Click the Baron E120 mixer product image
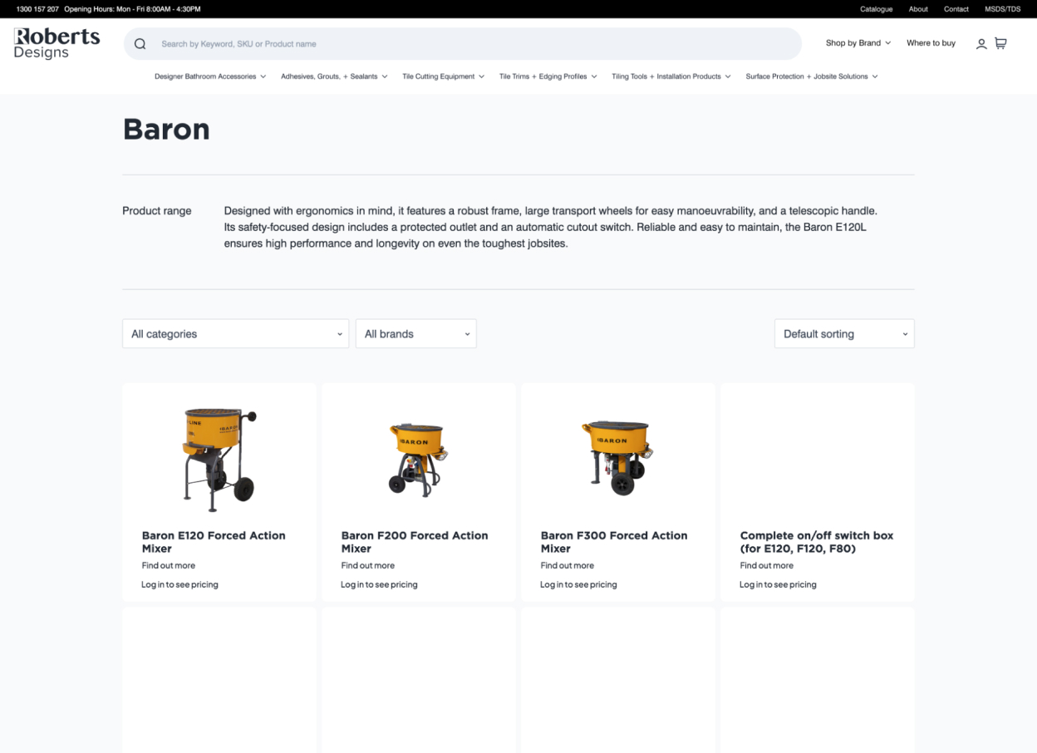 (x=219, y=458)
